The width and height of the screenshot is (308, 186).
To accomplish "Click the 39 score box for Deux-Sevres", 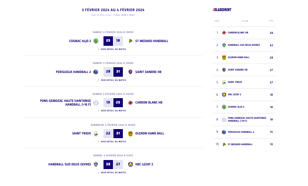I will (x=108, y=164).
